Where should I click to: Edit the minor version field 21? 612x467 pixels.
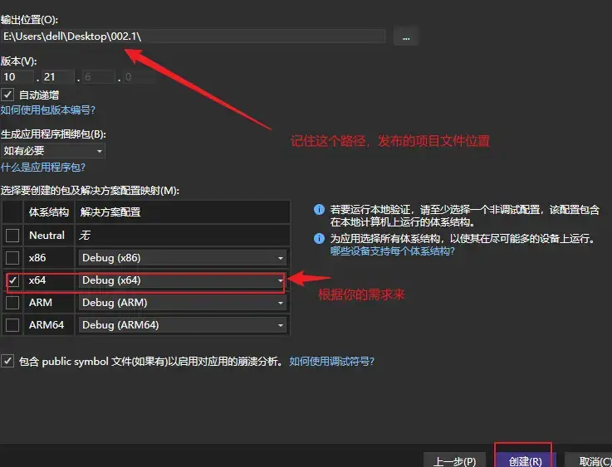click(x=58, y=77)
